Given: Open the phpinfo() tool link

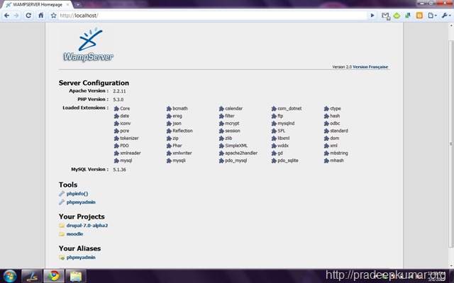Looking at the screenshot, I should point(77,194).
